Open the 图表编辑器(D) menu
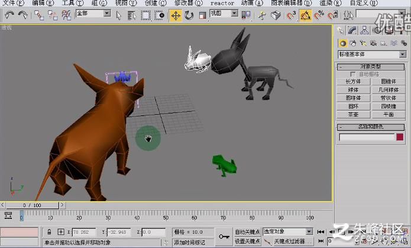The image size is (411, 248). click(x=292, y=3)
